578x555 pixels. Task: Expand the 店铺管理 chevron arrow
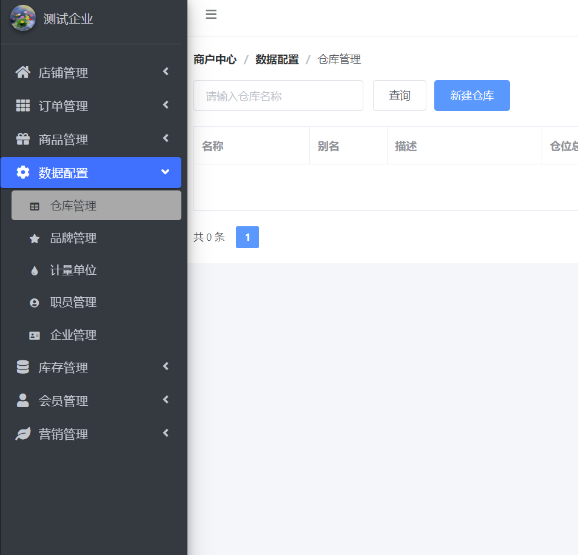click(x=166, y=72)
